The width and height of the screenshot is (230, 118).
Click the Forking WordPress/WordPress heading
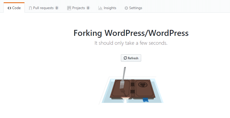coord(131,33)
